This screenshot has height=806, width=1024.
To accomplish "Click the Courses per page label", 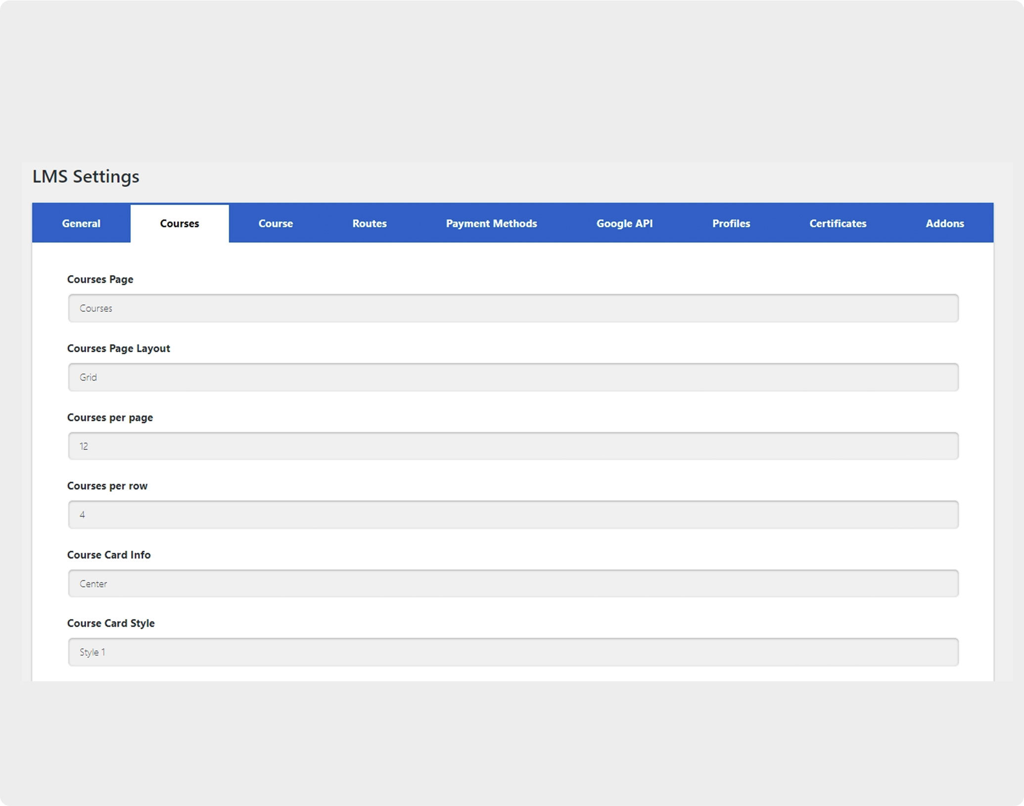I will click(110, 417).
